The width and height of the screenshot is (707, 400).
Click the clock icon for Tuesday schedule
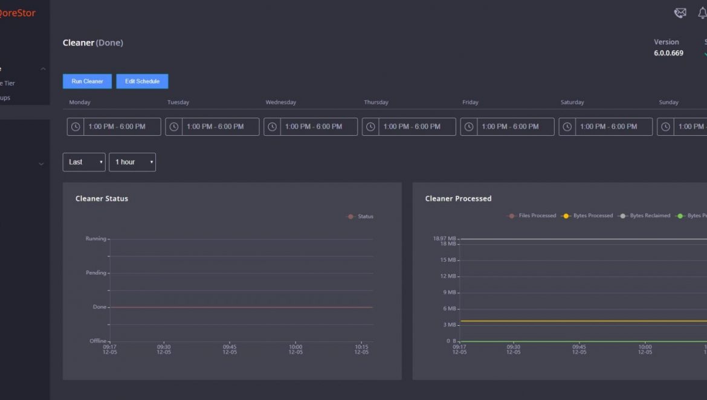174,127
